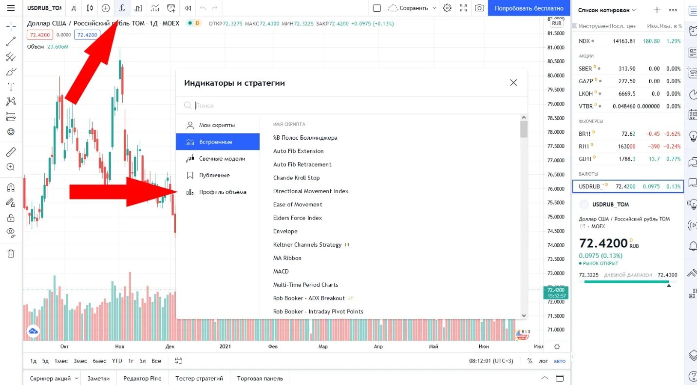
Task: Click the Сохранить save dropdown
Action: click(412, 8)
